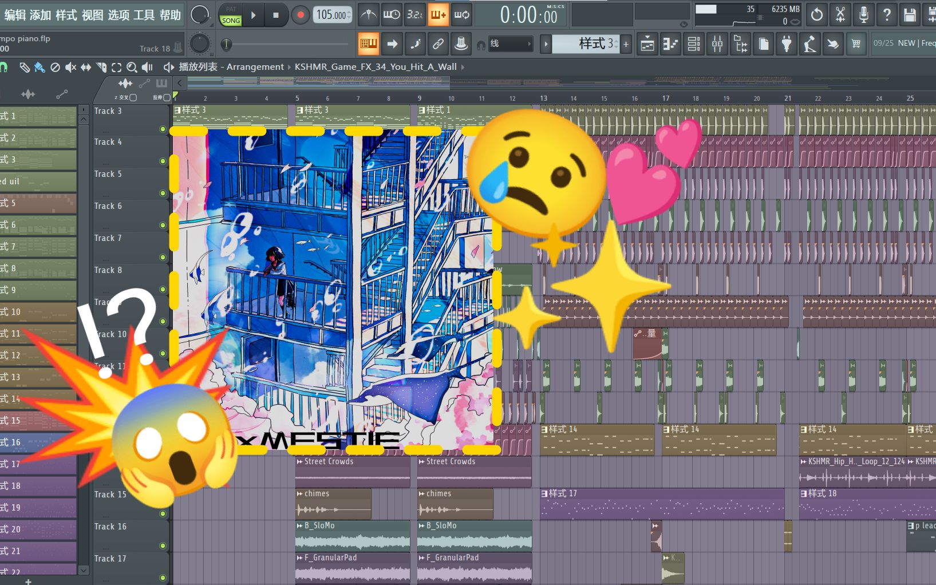Image resolution: width=936 pixels, height=585 pixels.
Task: Open the pattern selector showing 样式 3
Action: [x=586, y=44]
